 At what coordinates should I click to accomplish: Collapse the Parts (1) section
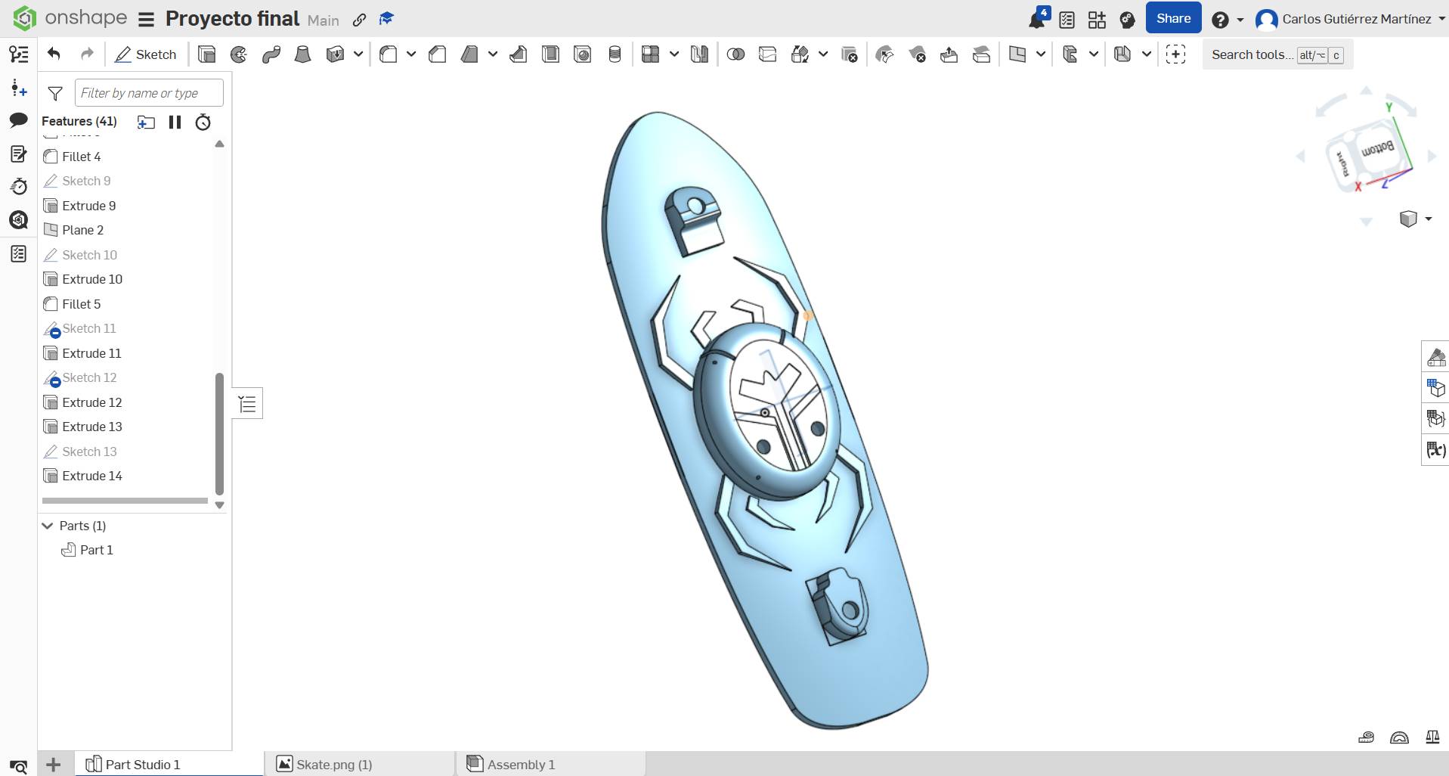click(x=47, y=526)
